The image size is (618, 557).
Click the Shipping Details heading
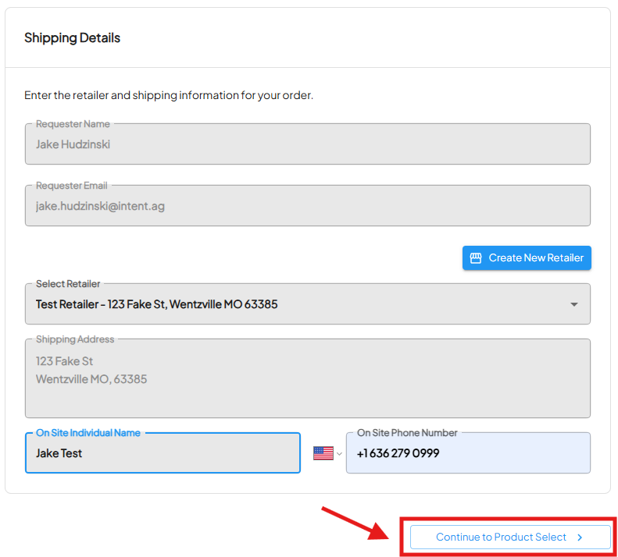click(72, 37)
